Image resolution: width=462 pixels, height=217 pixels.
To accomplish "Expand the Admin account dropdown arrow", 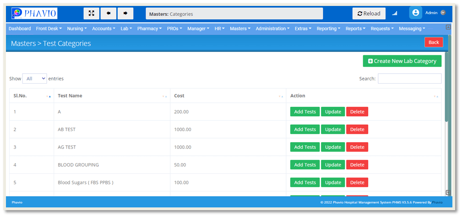I will tap(443, 13).
